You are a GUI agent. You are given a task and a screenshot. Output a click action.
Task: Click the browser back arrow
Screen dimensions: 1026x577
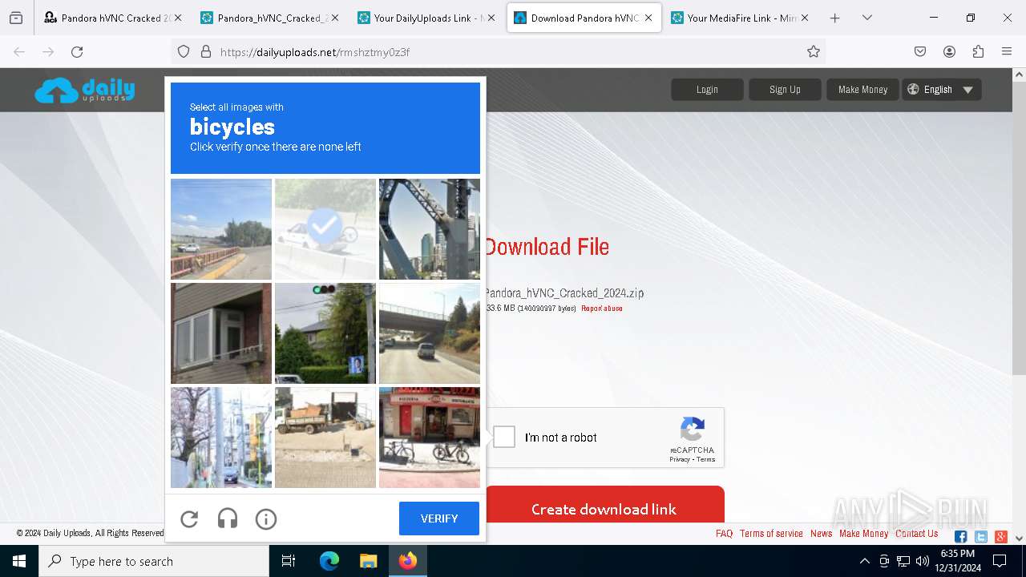[x=19, y=51]
